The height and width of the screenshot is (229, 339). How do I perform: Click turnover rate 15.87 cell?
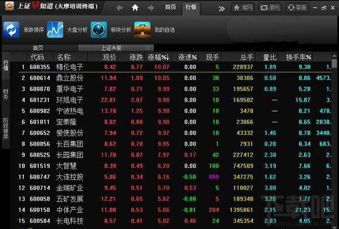coord(303,100)
